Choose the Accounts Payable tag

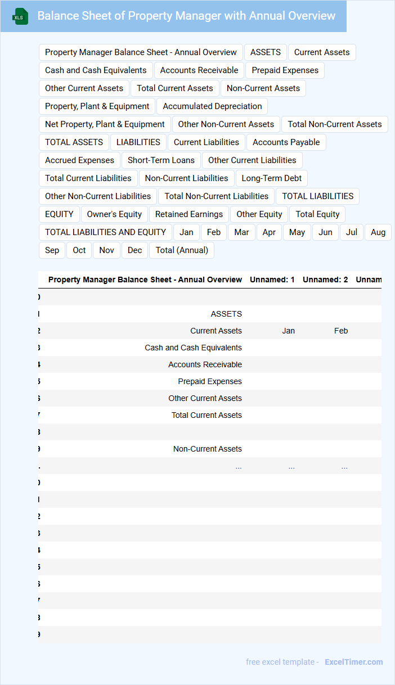(x=286, y=142)
